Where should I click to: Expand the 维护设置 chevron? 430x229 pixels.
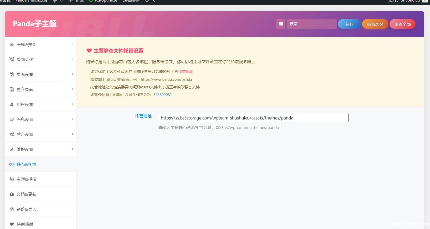tap(72, 149)
